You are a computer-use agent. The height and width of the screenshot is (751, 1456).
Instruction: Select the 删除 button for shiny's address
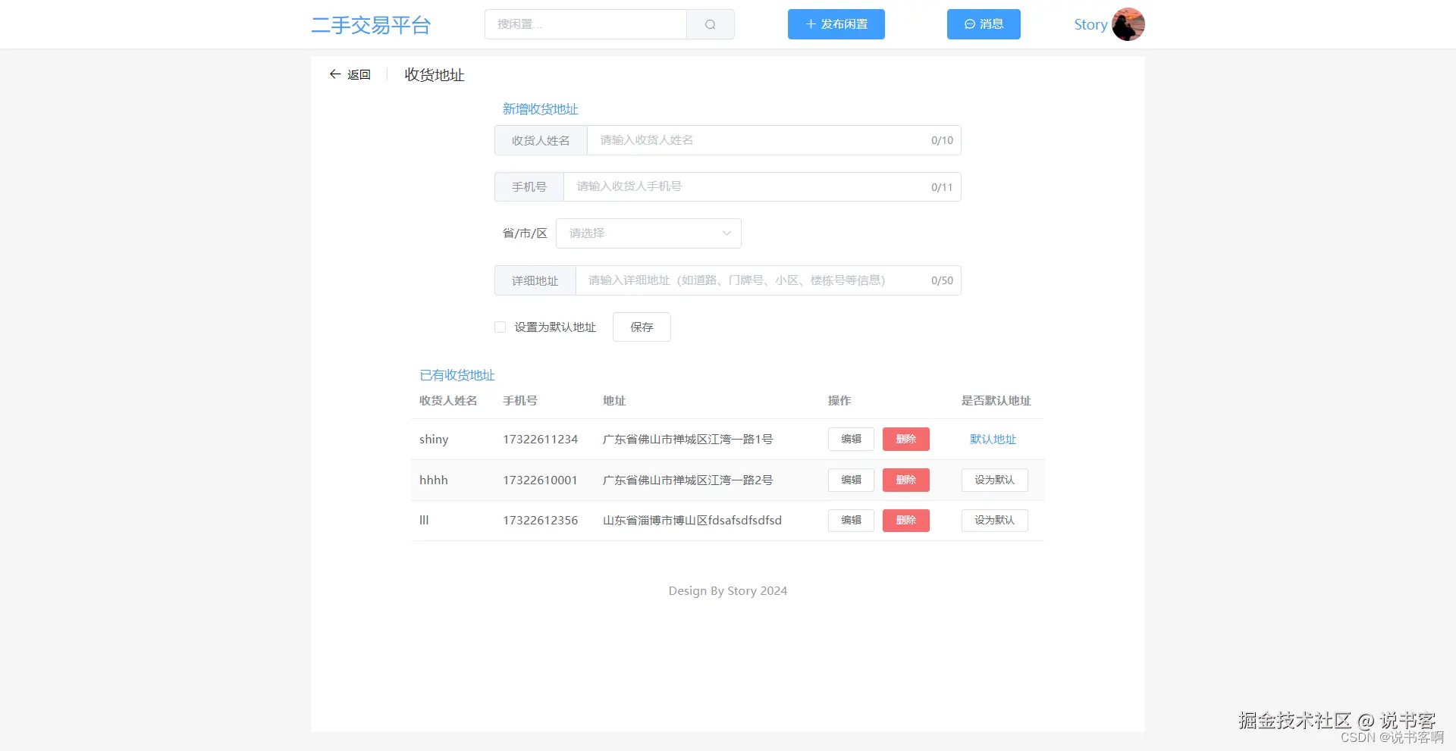(x=905, y=439)
